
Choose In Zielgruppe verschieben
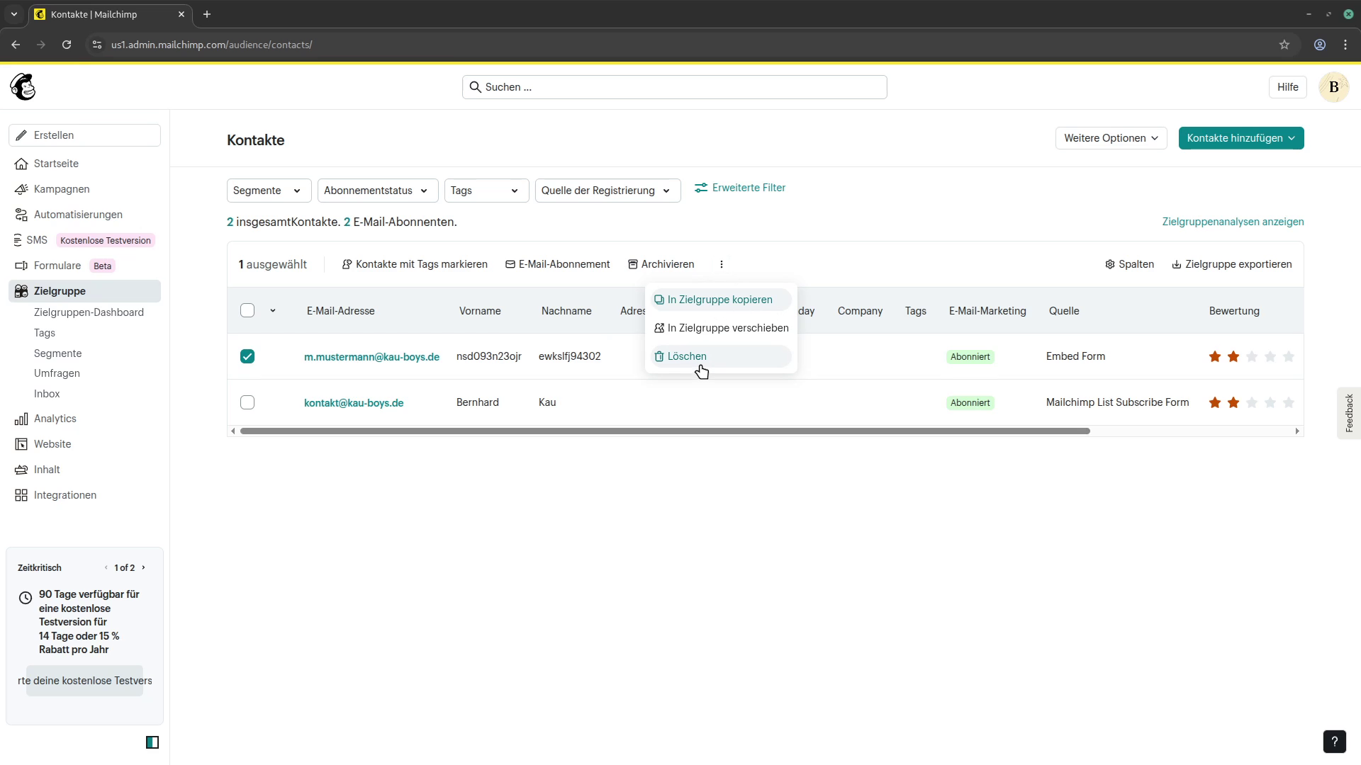point(721,328)
